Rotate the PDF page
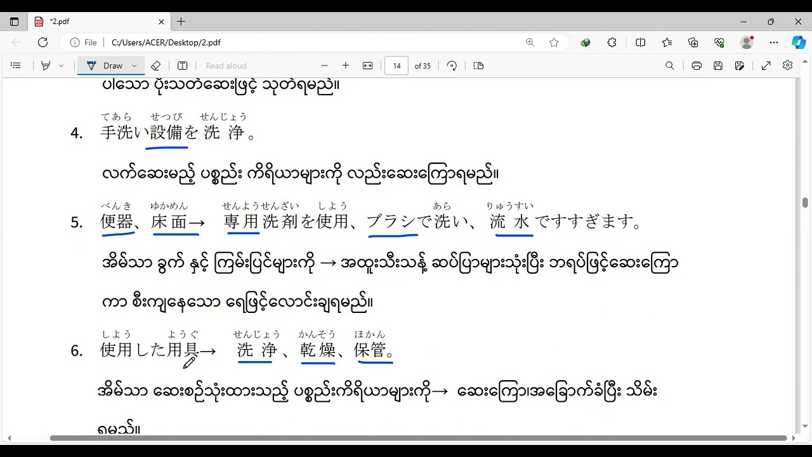The width and height of the screenshot is (812, 457). tap(452, 65)
